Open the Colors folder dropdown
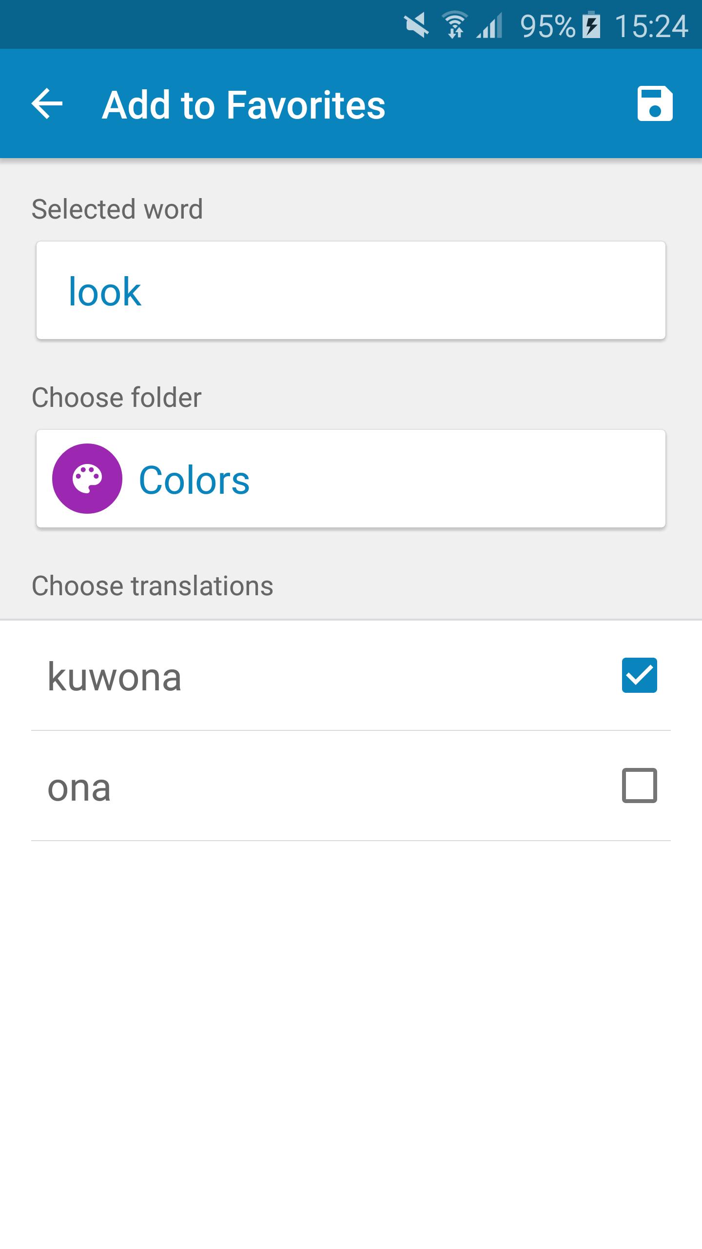This screenshot has height=1249, width=702. (x=351, y=479)
